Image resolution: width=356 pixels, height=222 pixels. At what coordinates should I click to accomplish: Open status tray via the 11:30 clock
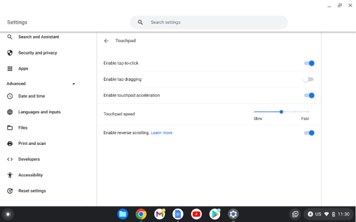click(x=344, y=214)
